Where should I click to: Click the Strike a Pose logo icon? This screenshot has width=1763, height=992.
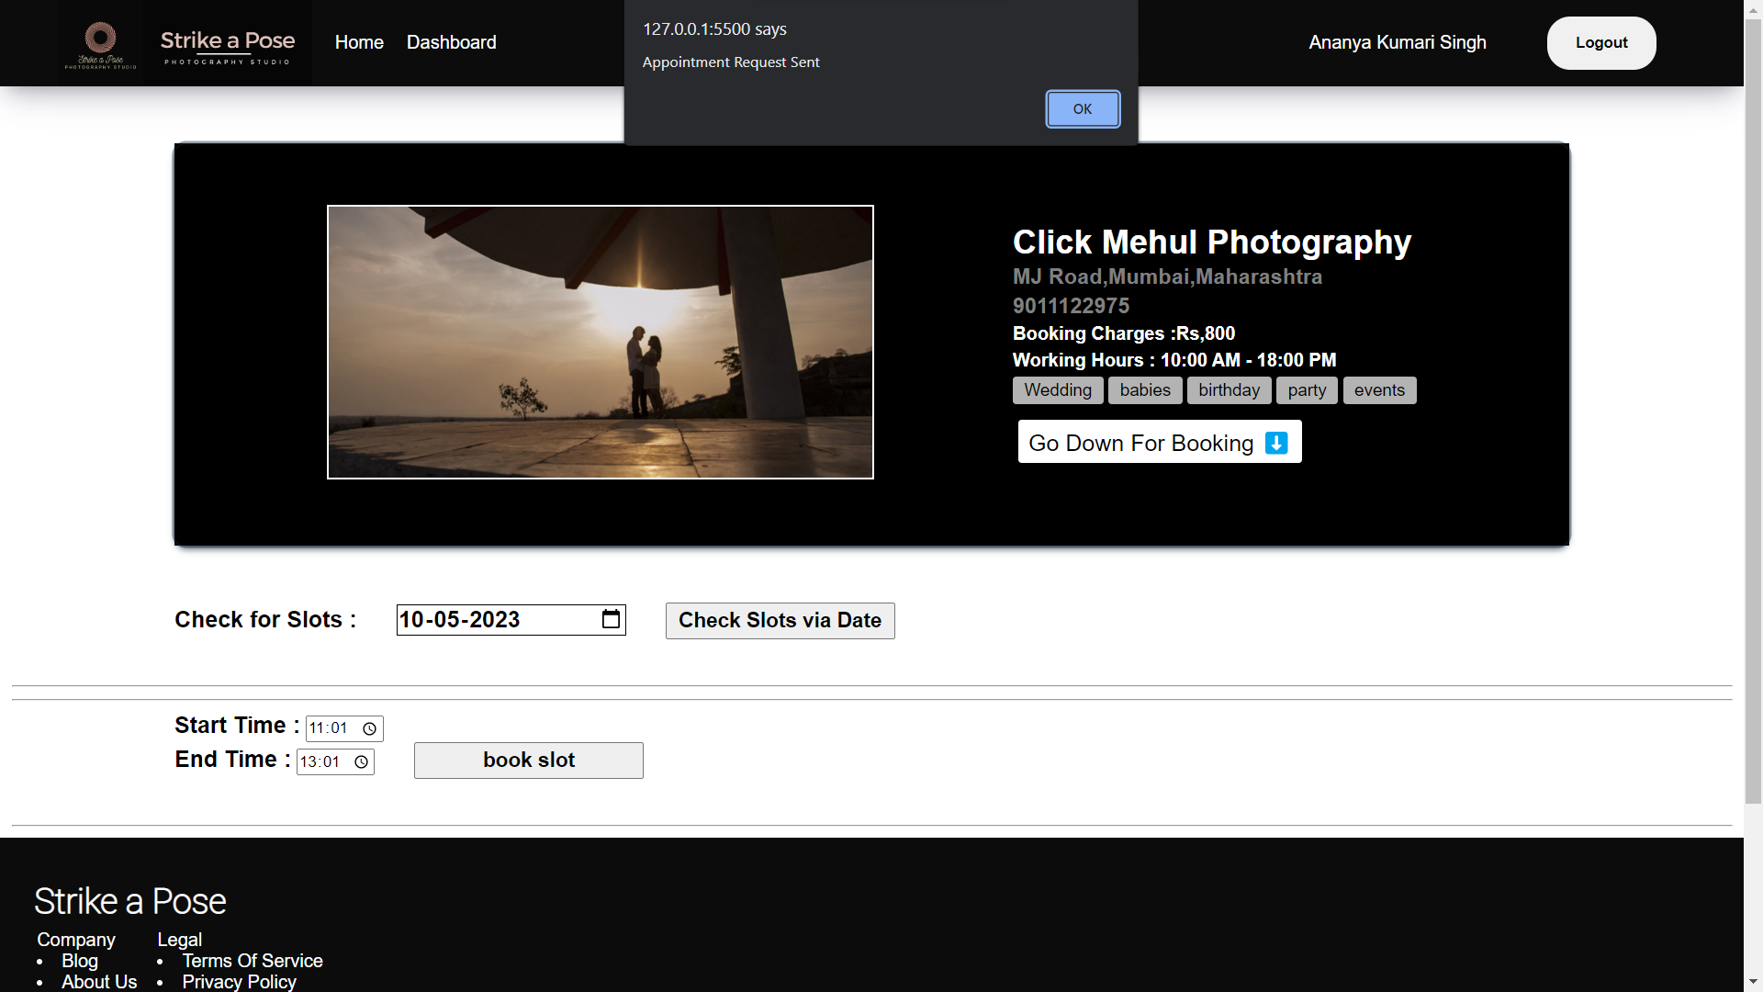(101, 43)
